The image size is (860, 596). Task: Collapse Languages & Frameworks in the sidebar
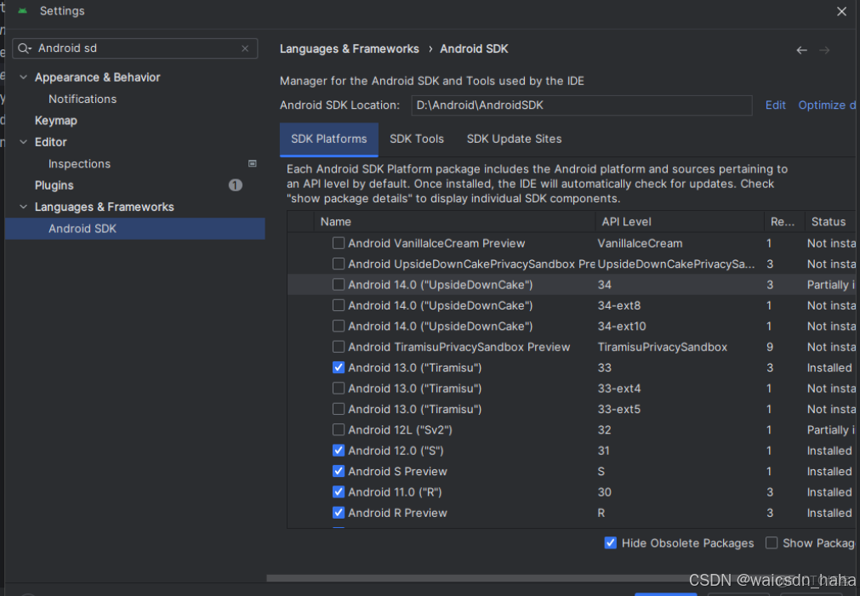(23, 206)
